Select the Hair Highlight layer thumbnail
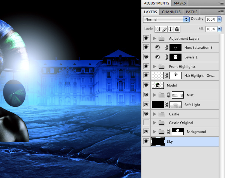This screenshot has height=178, width=225. coord(158,75)
